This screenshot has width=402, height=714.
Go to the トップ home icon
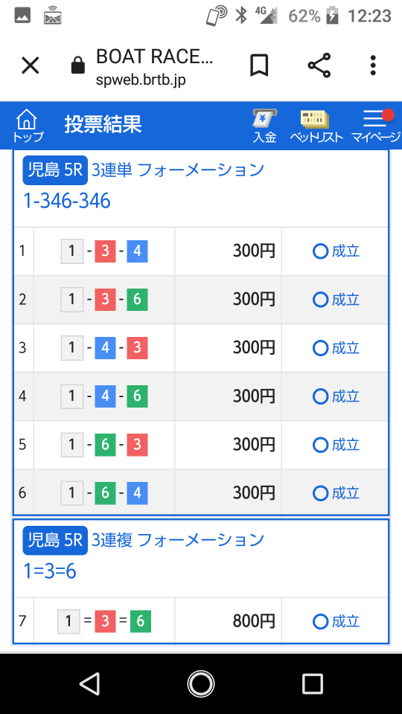27,126
